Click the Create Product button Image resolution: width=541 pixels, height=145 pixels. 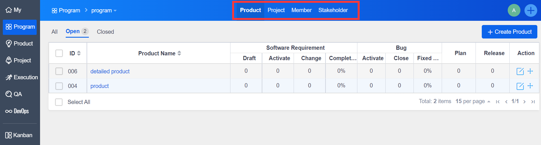click(509, 32)
